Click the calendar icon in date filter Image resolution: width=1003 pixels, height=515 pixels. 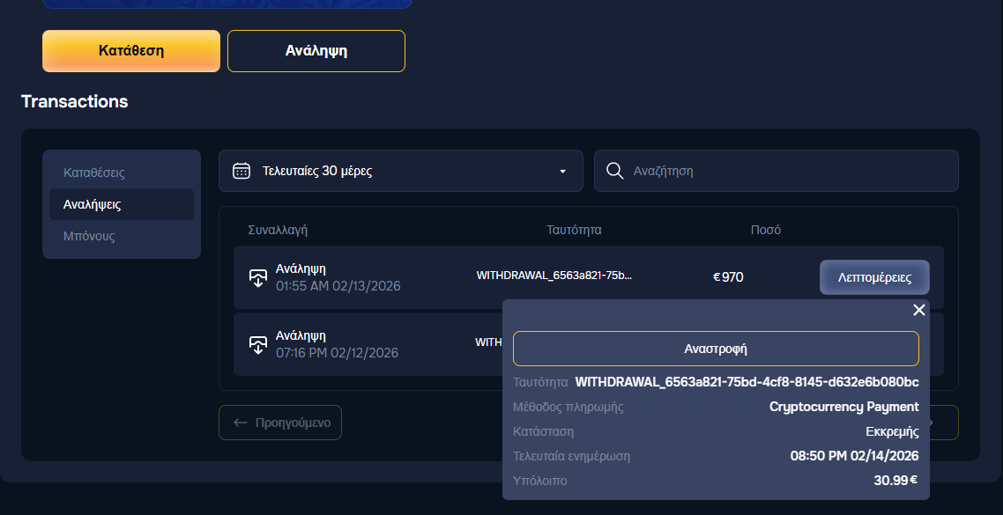click(x=241, y=171)
